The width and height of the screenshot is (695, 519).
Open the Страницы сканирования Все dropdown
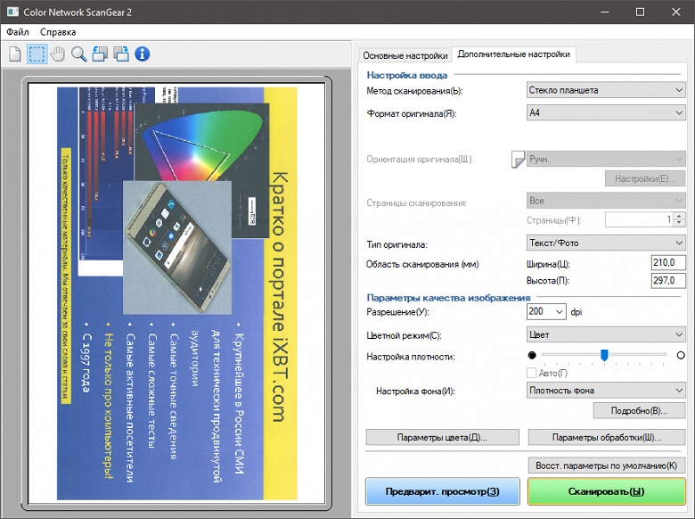click(x=606, y=201)
